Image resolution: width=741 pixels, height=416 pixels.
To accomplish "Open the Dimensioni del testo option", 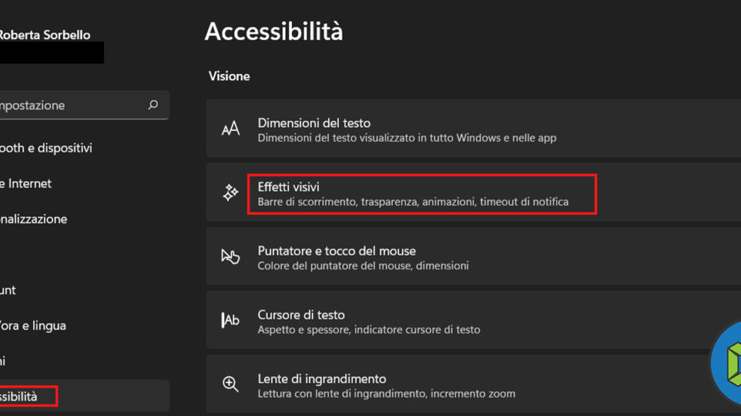I will 314,123.
